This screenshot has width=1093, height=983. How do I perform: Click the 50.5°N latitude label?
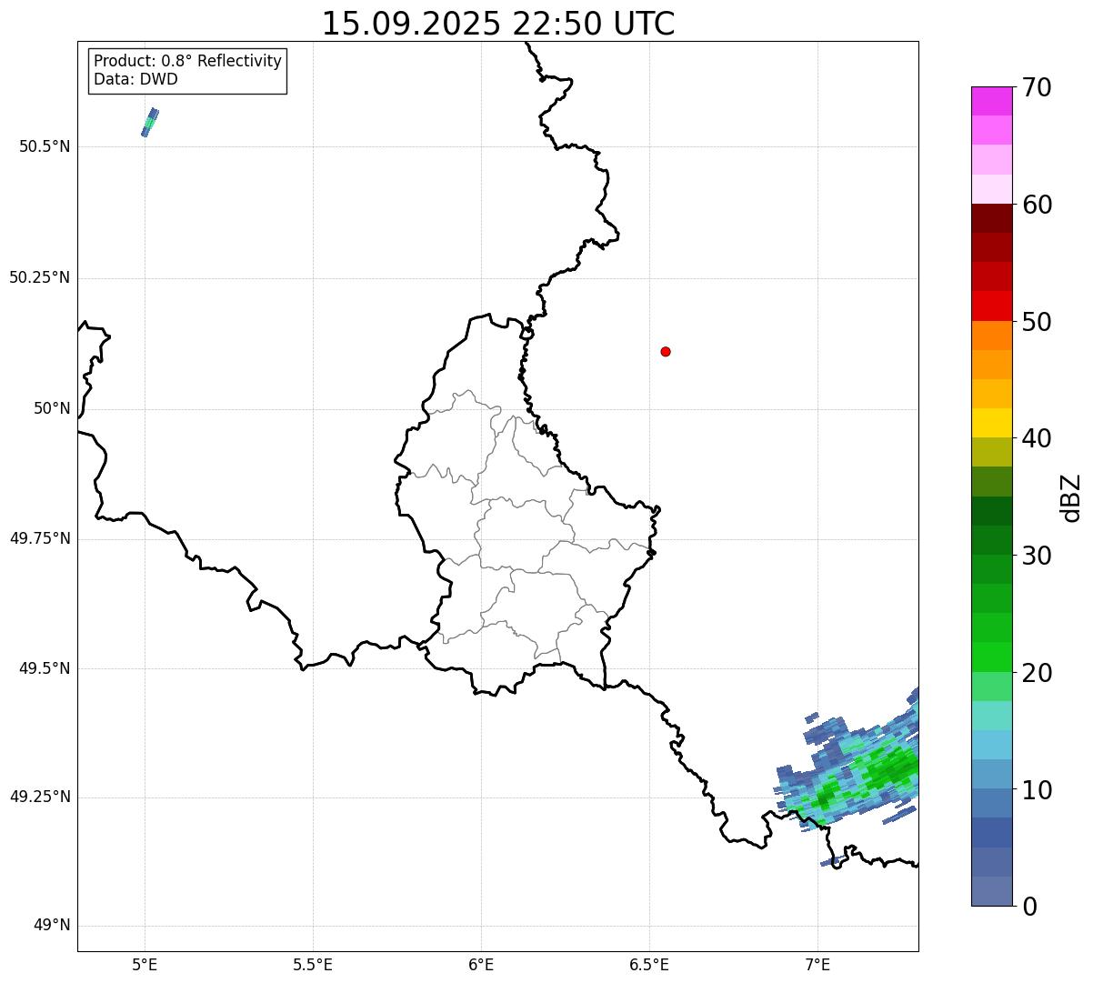click(45, 146)
